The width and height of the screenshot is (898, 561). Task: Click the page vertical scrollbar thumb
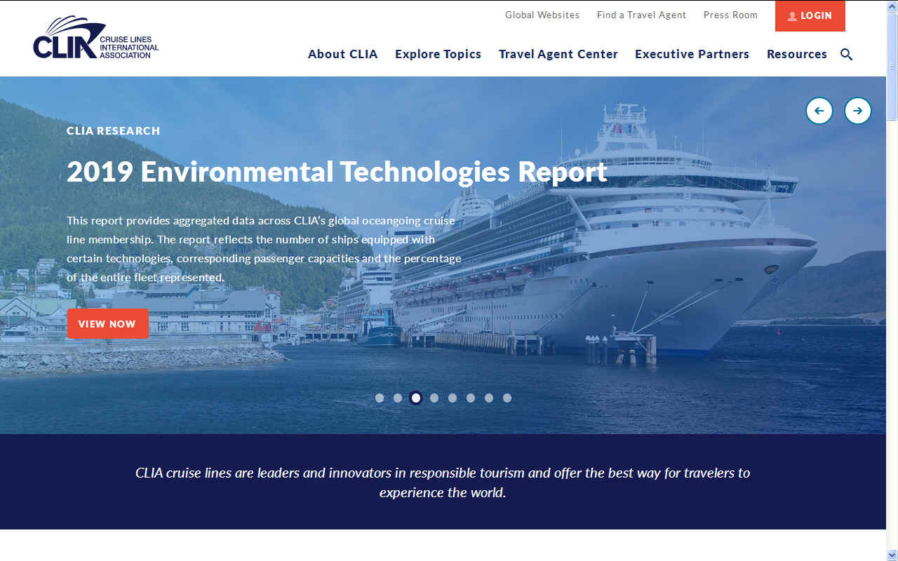coord(892,67)
